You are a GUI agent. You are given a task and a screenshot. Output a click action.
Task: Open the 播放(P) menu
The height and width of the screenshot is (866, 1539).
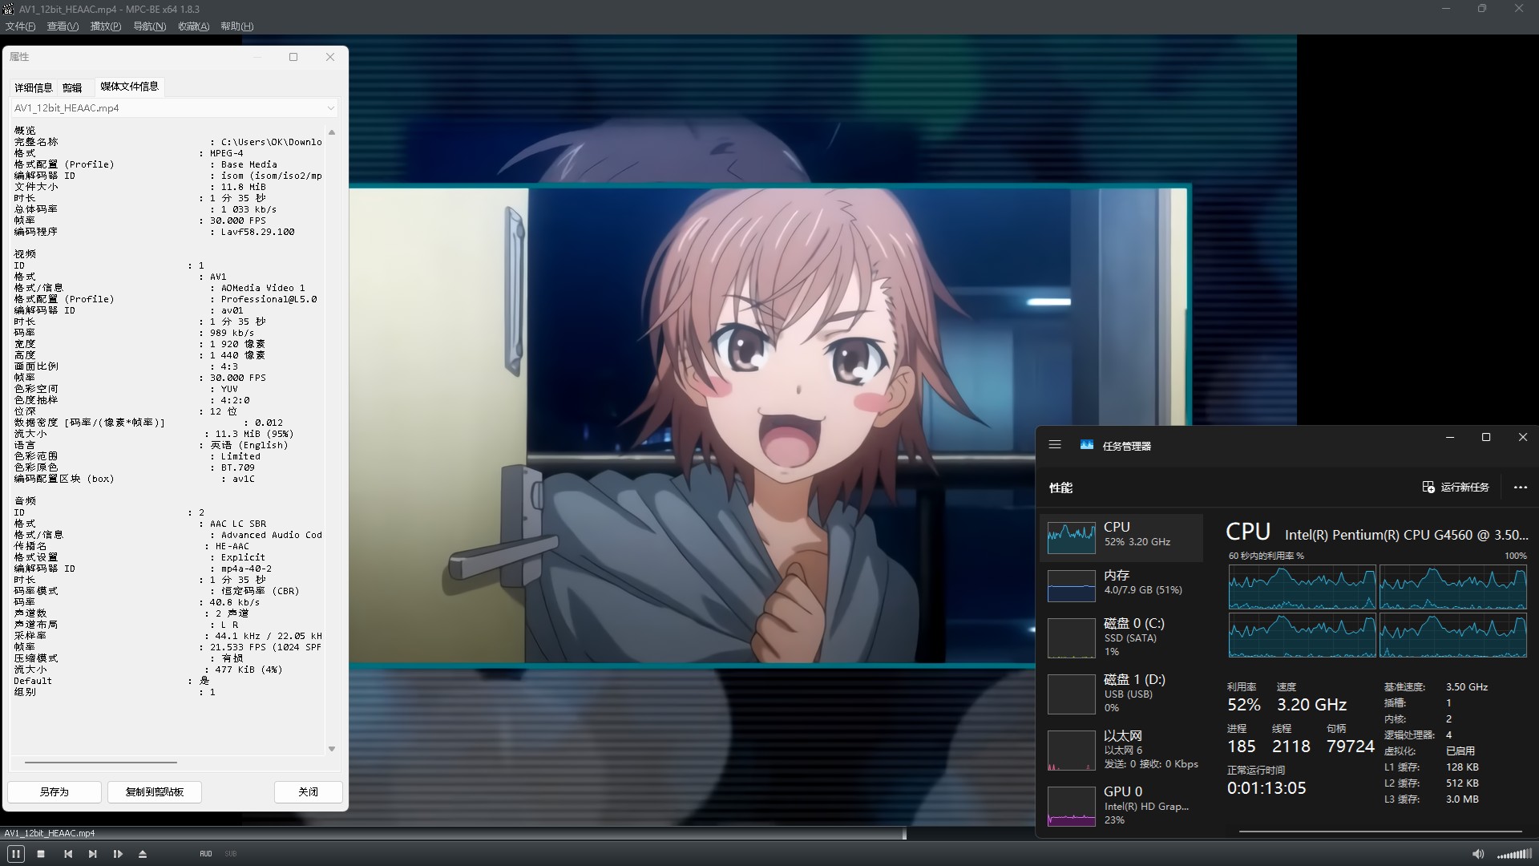(106, 26)
